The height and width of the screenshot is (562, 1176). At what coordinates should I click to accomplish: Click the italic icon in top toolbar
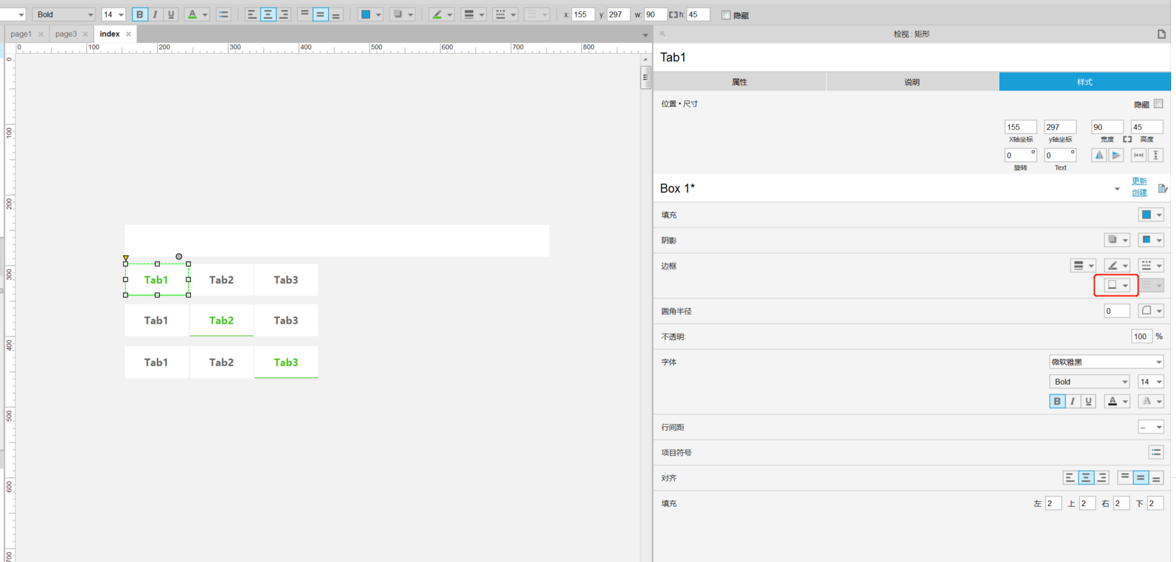point(156,14)
